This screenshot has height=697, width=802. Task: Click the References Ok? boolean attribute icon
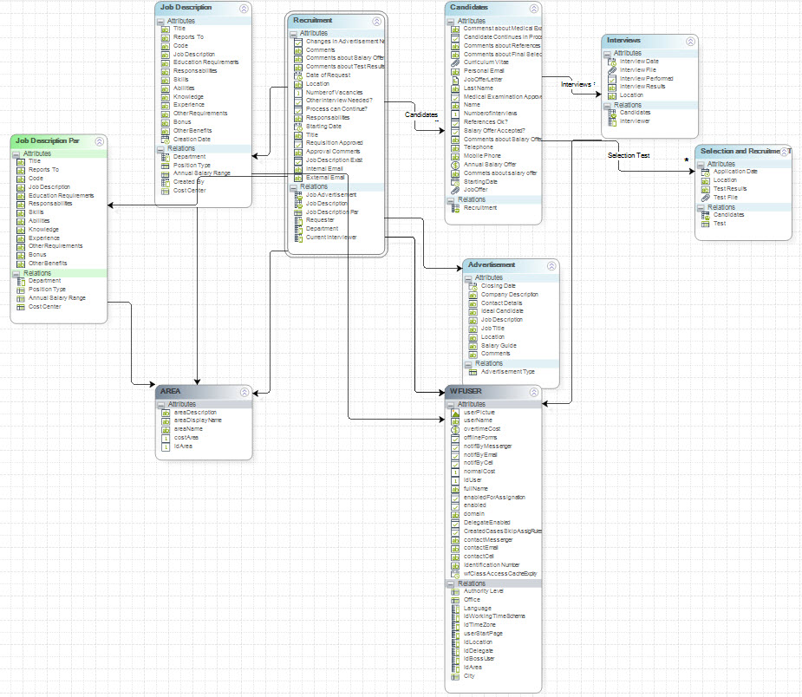pyautogui.click(x=455, y=121)
